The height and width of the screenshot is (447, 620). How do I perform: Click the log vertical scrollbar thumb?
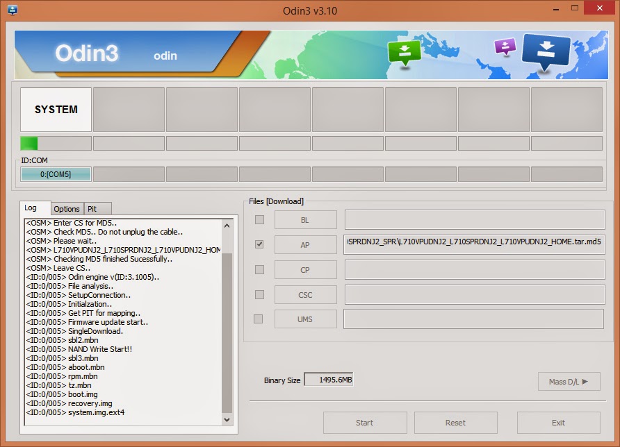point(227,332)
